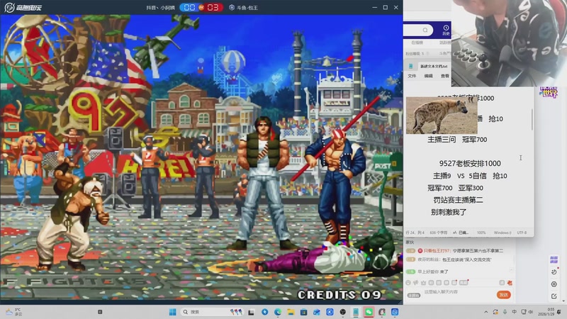
Task: Open the Notepad icon on taskbar
Action: (x=356, y=312)
